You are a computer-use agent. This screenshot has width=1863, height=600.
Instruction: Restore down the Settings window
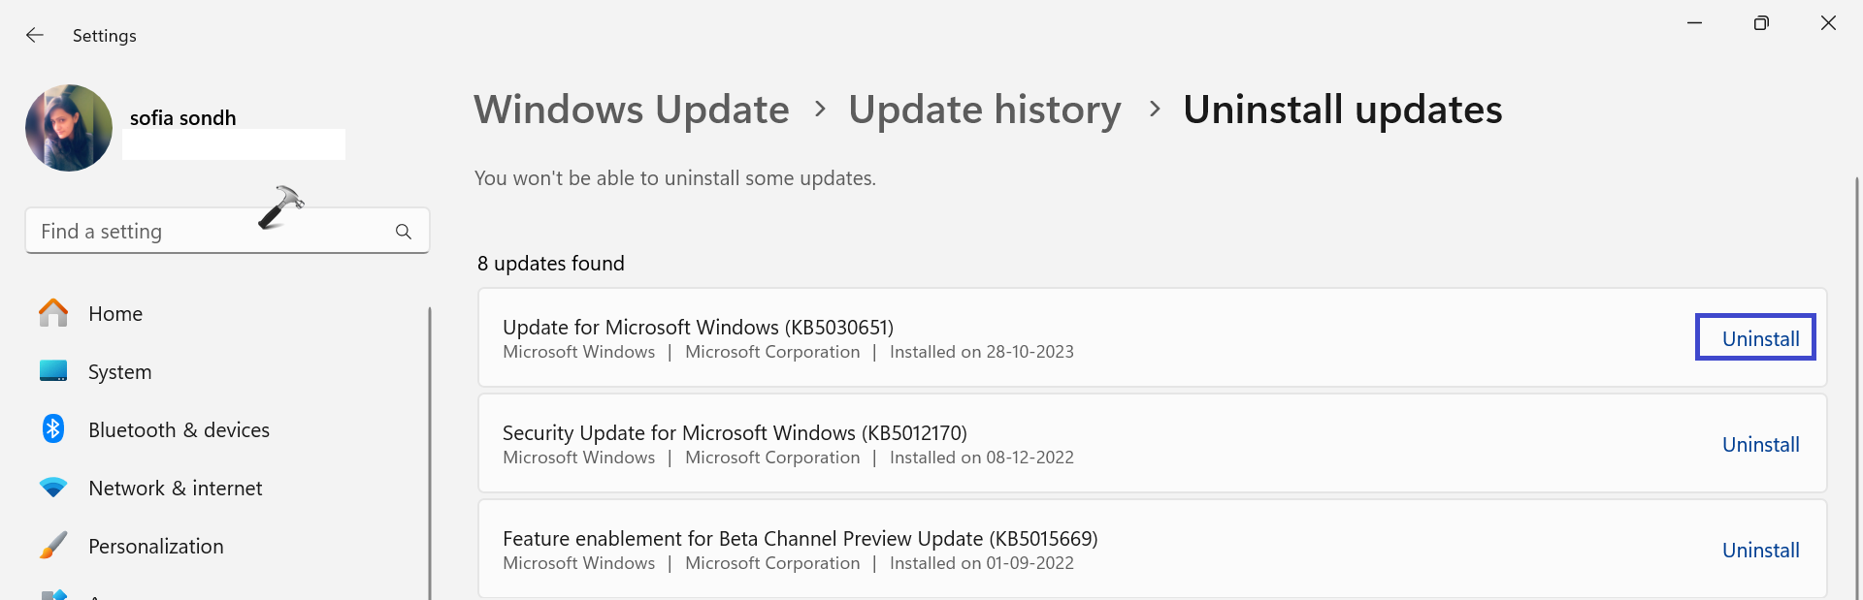pos(1761,23)
